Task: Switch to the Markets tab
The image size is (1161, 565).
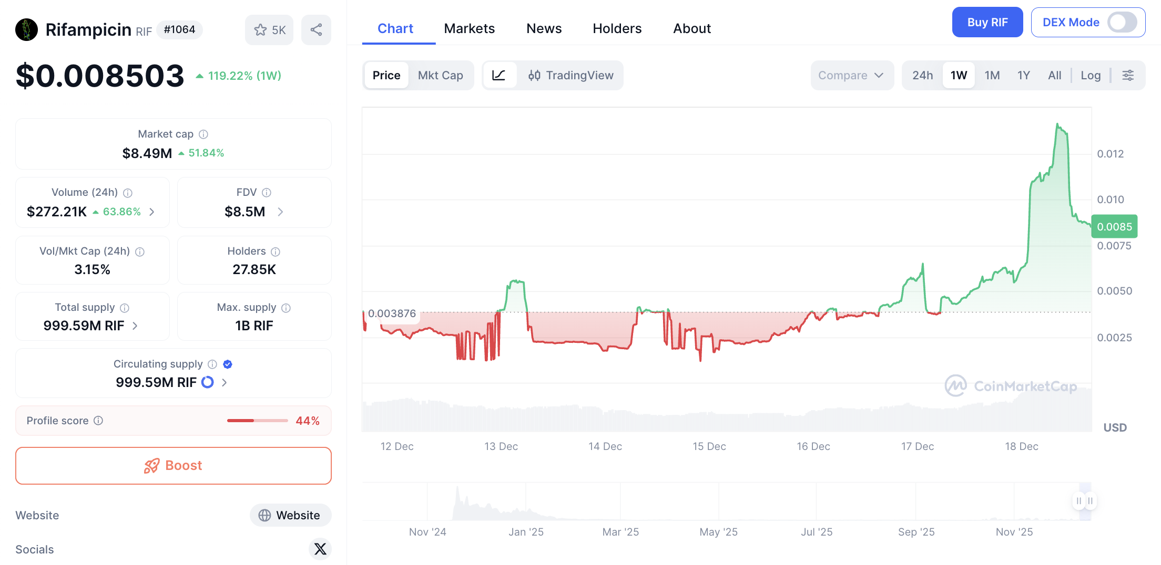Action: pyautogui.click(x=469, y=28)
